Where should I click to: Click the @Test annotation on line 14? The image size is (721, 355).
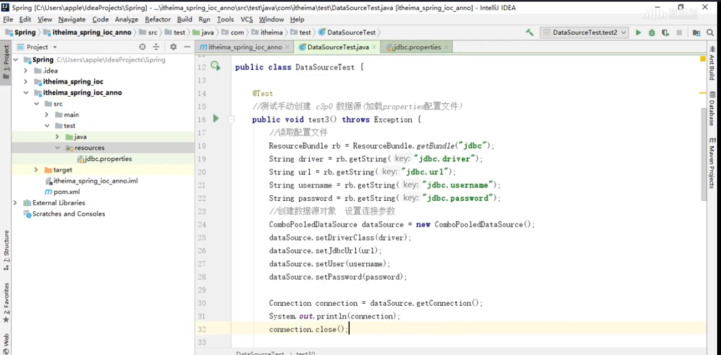(x=263, y=93)
